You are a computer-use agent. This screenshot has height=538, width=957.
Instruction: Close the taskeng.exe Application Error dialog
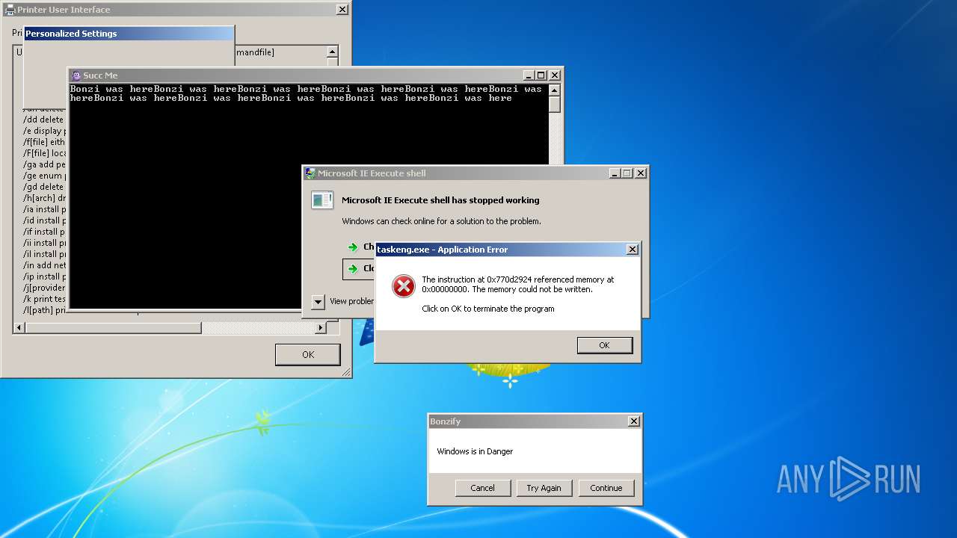tap(633, 250)
